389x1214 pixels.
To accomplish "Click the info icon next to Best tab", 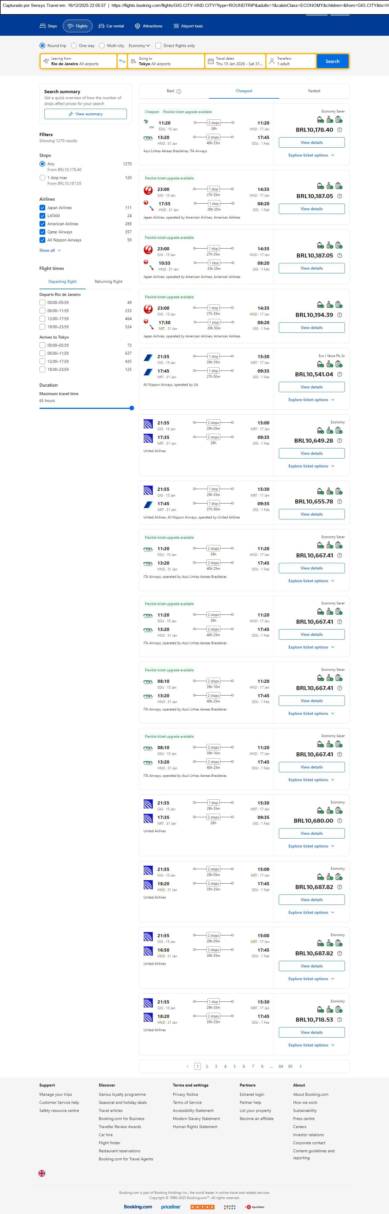I will click(179, 91).
